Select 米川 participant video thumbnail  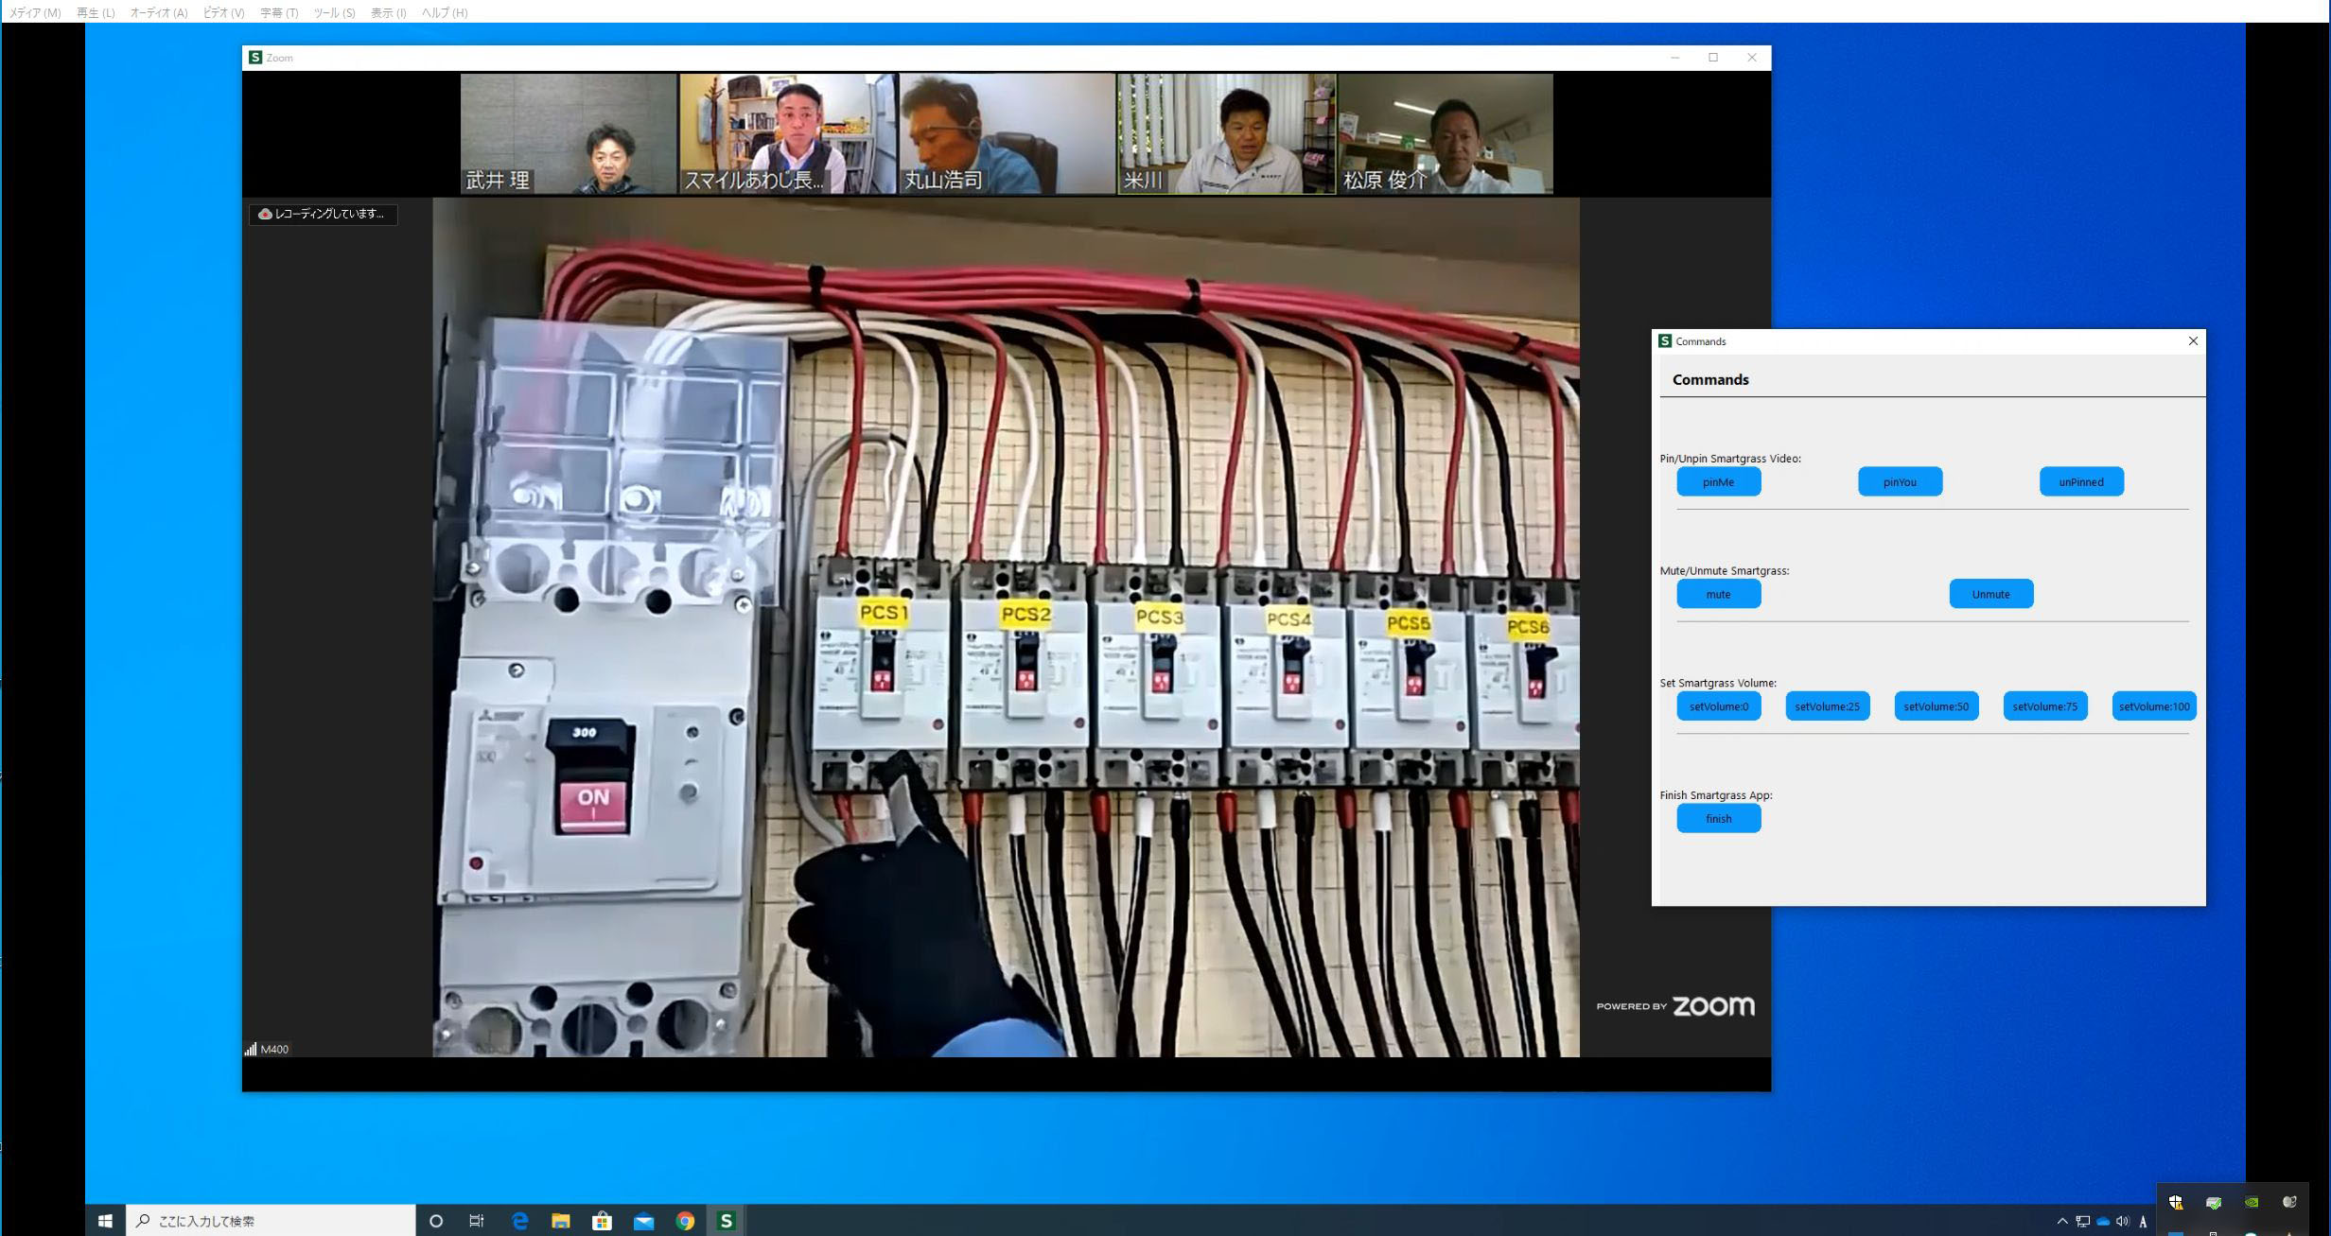[x=1227, y=134]
